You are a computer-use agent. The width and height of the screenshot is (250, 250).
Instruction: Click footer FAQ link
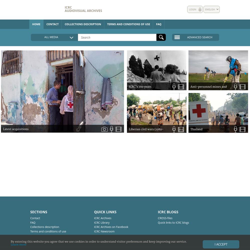[x=33, y=222]
